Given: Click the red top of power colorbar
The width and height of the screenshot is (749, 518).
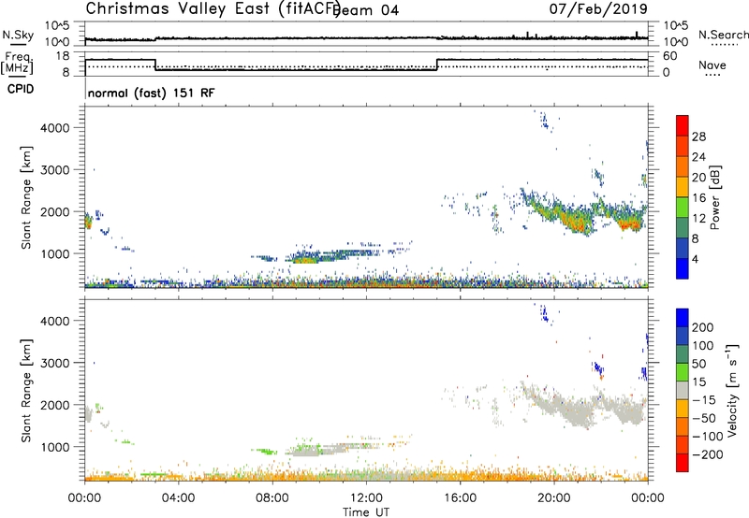Looking at the screenshot, I should point(683,125).
